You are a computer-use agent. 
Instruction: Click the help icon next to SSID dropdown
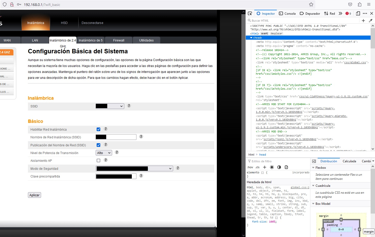(129, 106)
